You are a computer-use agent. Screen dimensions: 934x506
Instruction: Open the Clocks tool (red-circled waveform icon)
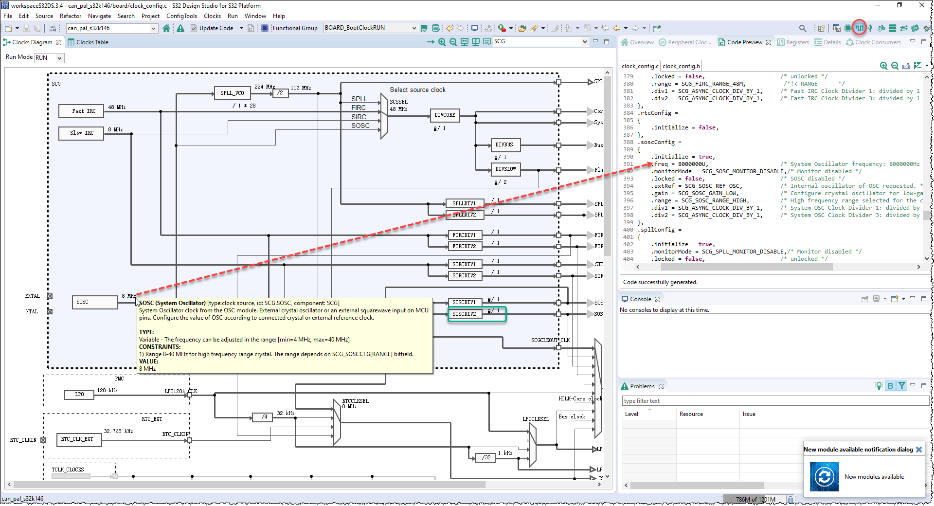(x=860, y=28)
